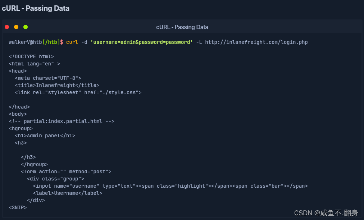Click the form action method post line
Viewport: 364px width, 220px height.
coord(66,171)
